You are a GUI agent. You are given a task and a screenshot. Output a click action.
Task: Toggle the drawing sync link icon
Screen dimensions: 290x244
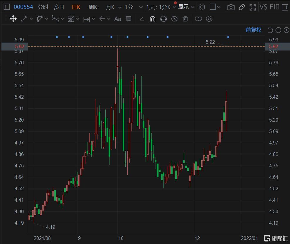(x=163, y=19)
